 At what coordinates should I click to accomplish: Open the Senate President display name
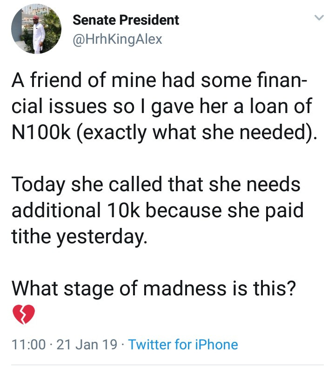pyautogui.click(x=126, y=20)
